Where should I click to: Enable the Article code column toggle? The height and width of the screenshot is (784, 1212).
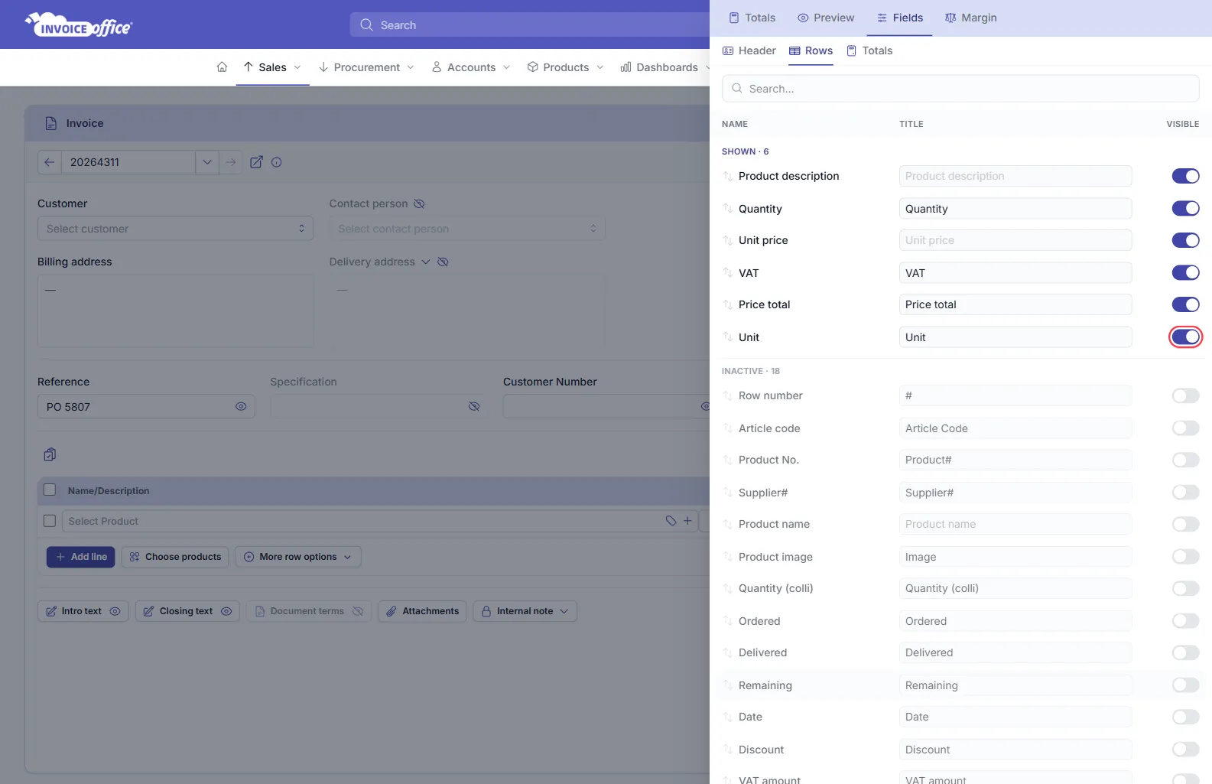coord(1185,428)
